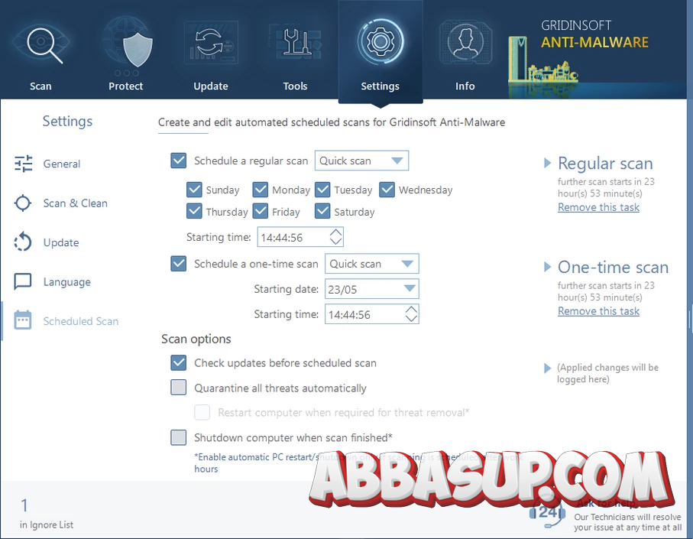This screenshot has width=693, height=539.
Task: Uncheck Thursday
Action: pyautogui.click(x=195, y=211)
